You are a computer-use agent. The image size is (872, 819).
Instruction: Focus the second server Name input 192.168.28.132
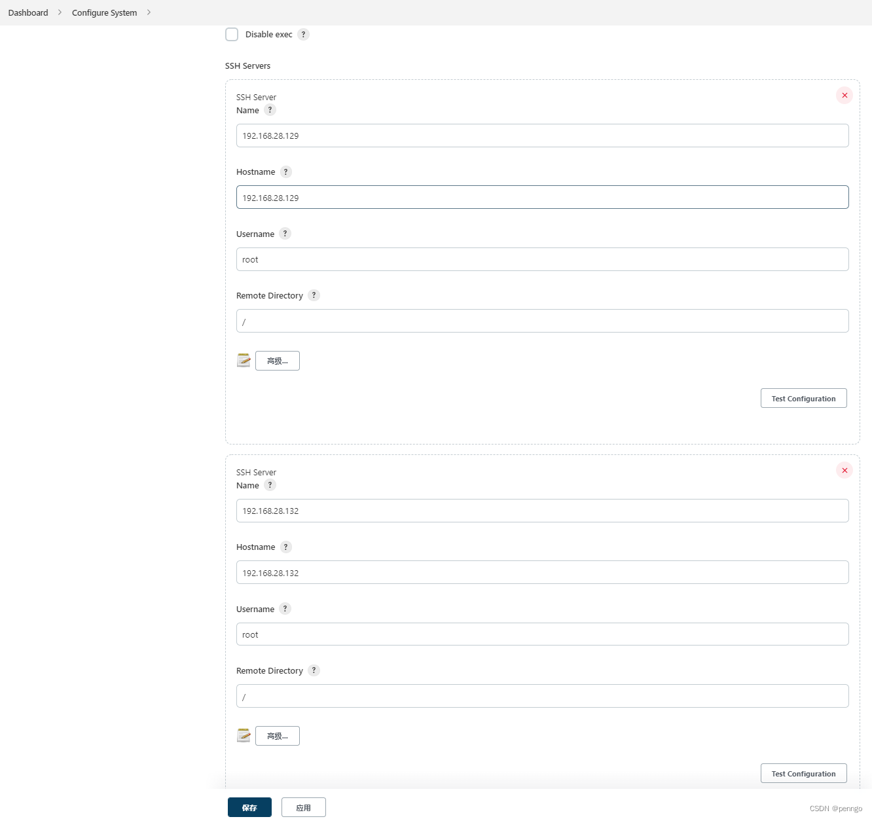(542, 511)
